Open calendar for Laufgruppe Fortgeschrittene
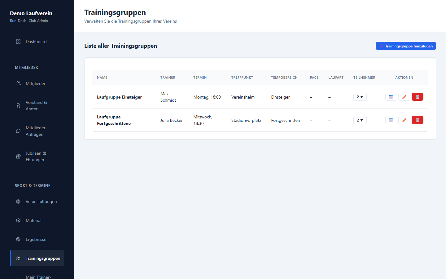Screen dimensions: 446x279 391,120
